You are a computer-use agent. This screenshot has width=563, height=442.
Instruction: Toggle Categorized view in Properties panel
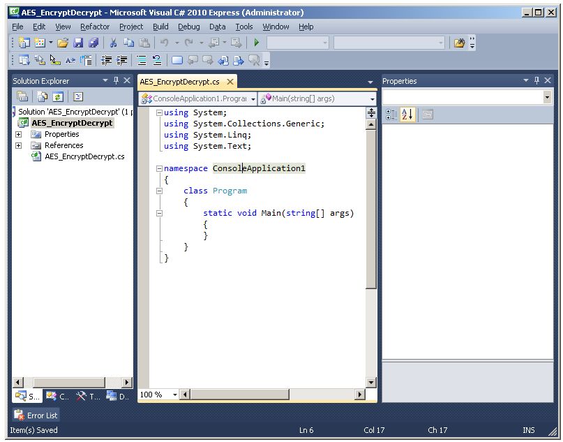(391, 115)
